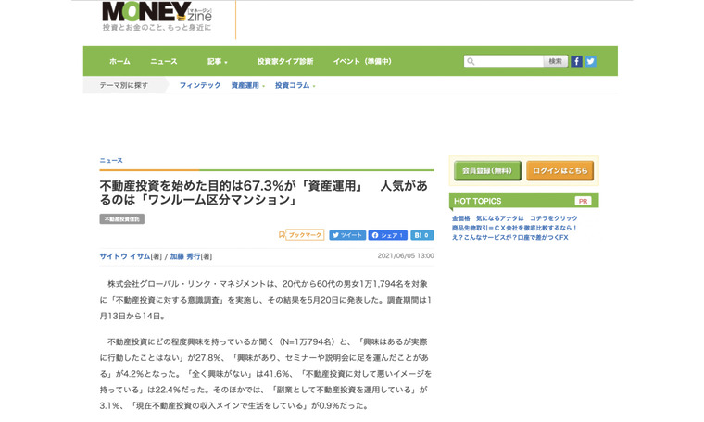704x422 pixels.
Task: Select the 不動産投資信託 article tag
Action: pyautogui.click(x=122, y=219)
